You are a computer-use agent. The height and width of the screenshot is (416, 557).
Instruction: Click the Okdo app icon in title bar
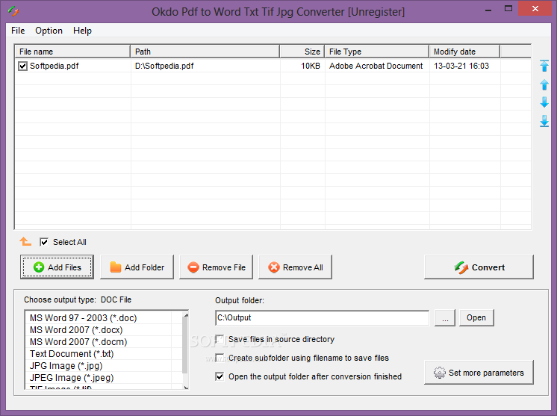tap(13, 11)
